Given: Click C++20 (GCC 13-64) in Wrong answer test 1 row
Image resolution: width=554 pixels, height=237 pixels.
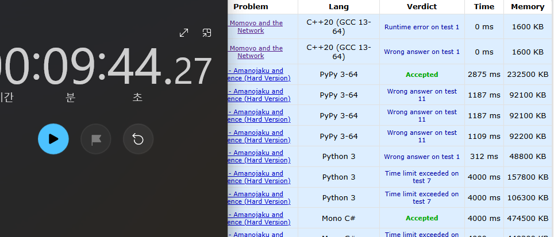Looking at the screenshot, I should point(339,52).
